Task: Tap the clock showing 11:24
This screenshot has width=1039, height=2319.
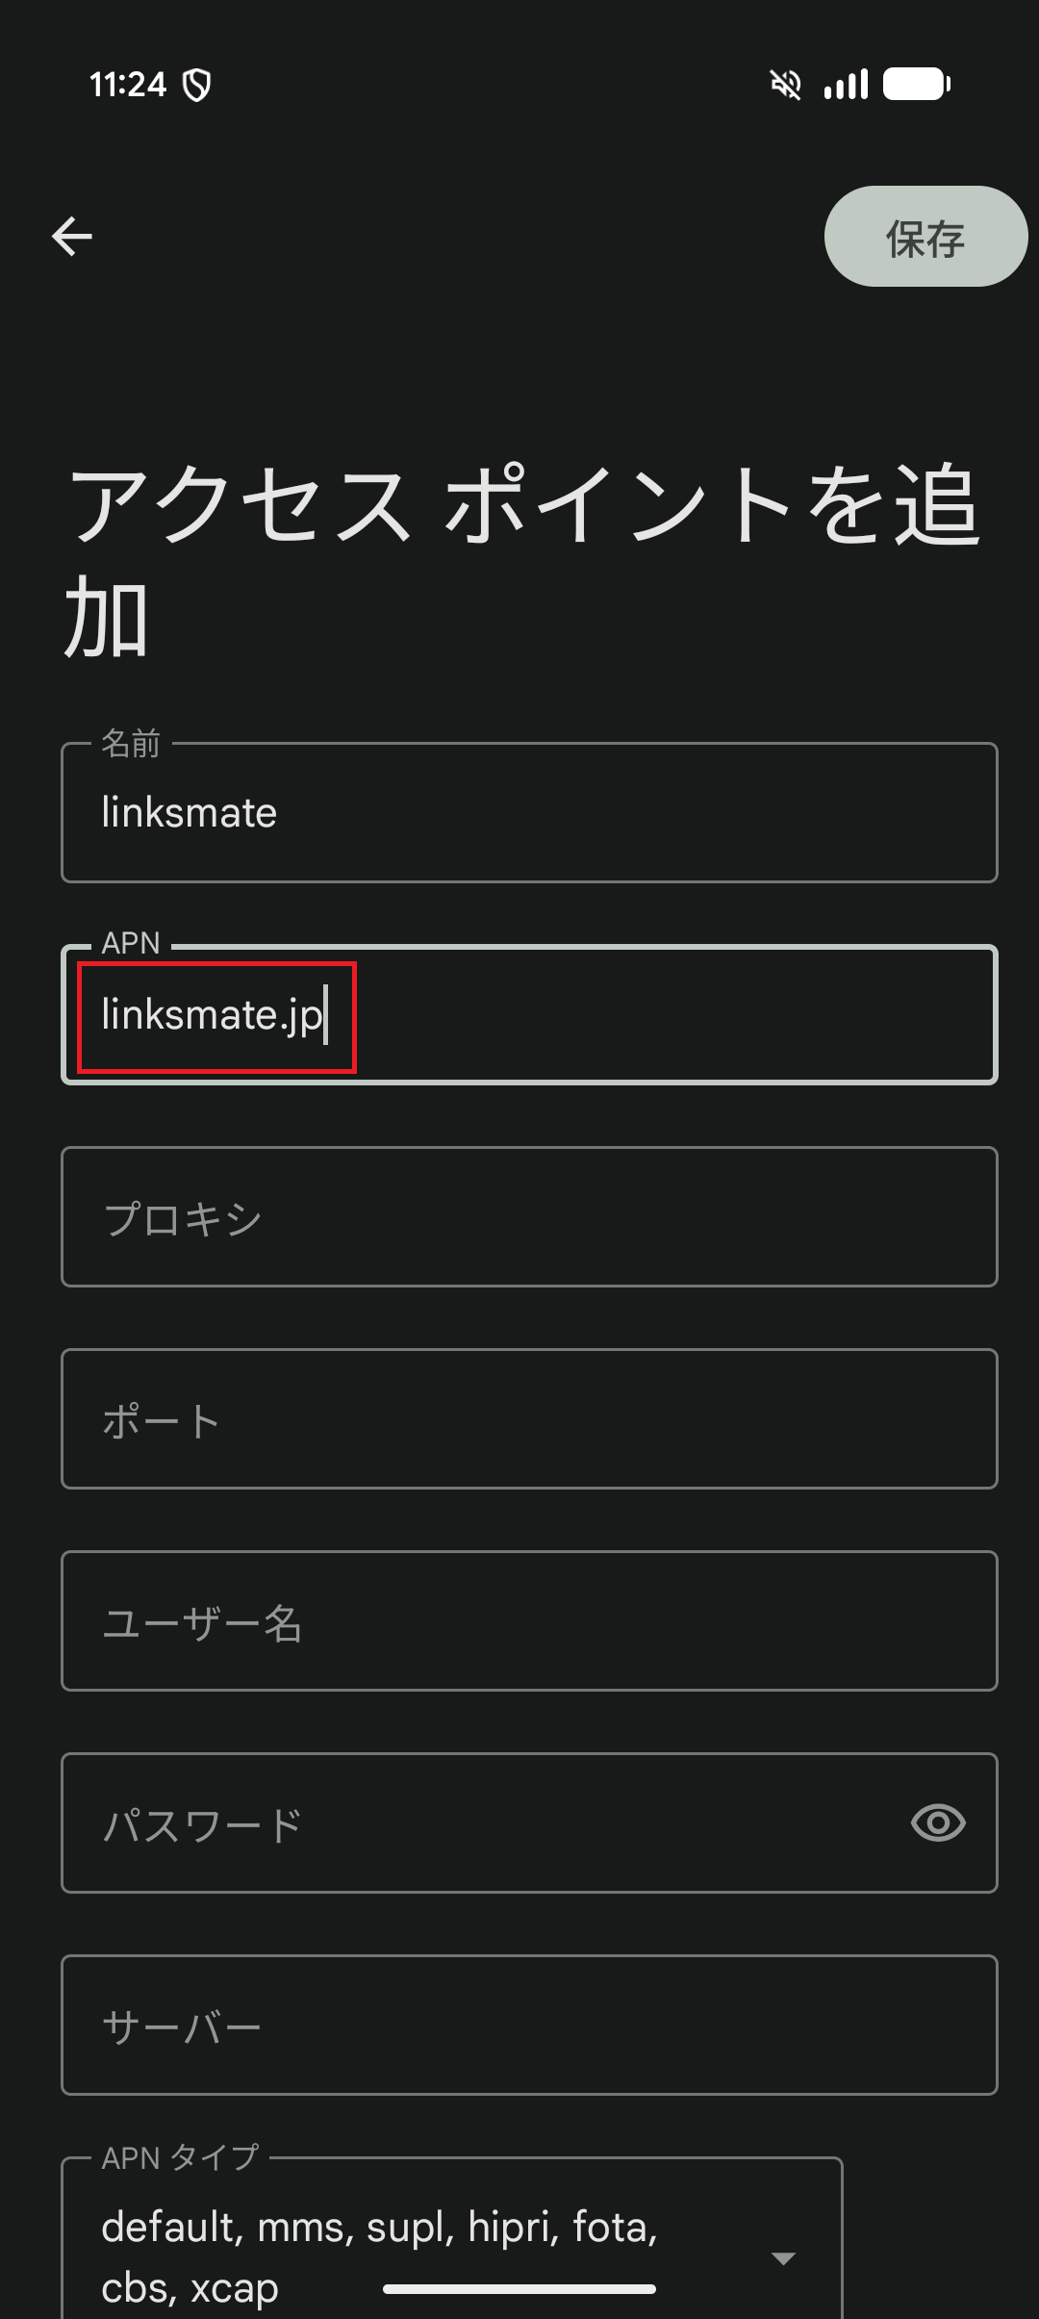Action: coord(126,85)
